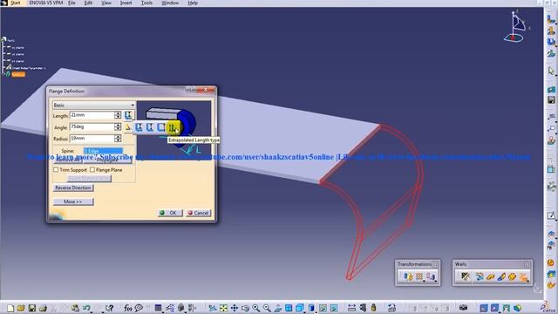
Task: Click the Rectangular Pattern icon in Transformations
Action: coord(419,276)
